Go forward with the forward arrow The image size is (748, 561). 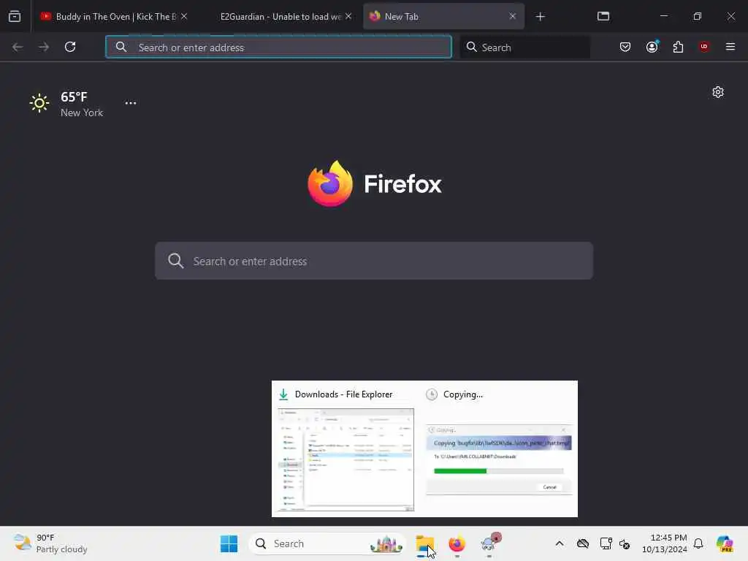pyautogui.click(x=43, y=47)
